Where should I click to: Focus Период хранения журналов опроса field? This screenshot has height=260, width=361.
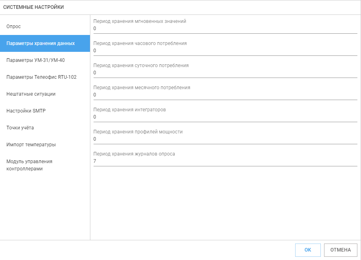pos(225,162)
